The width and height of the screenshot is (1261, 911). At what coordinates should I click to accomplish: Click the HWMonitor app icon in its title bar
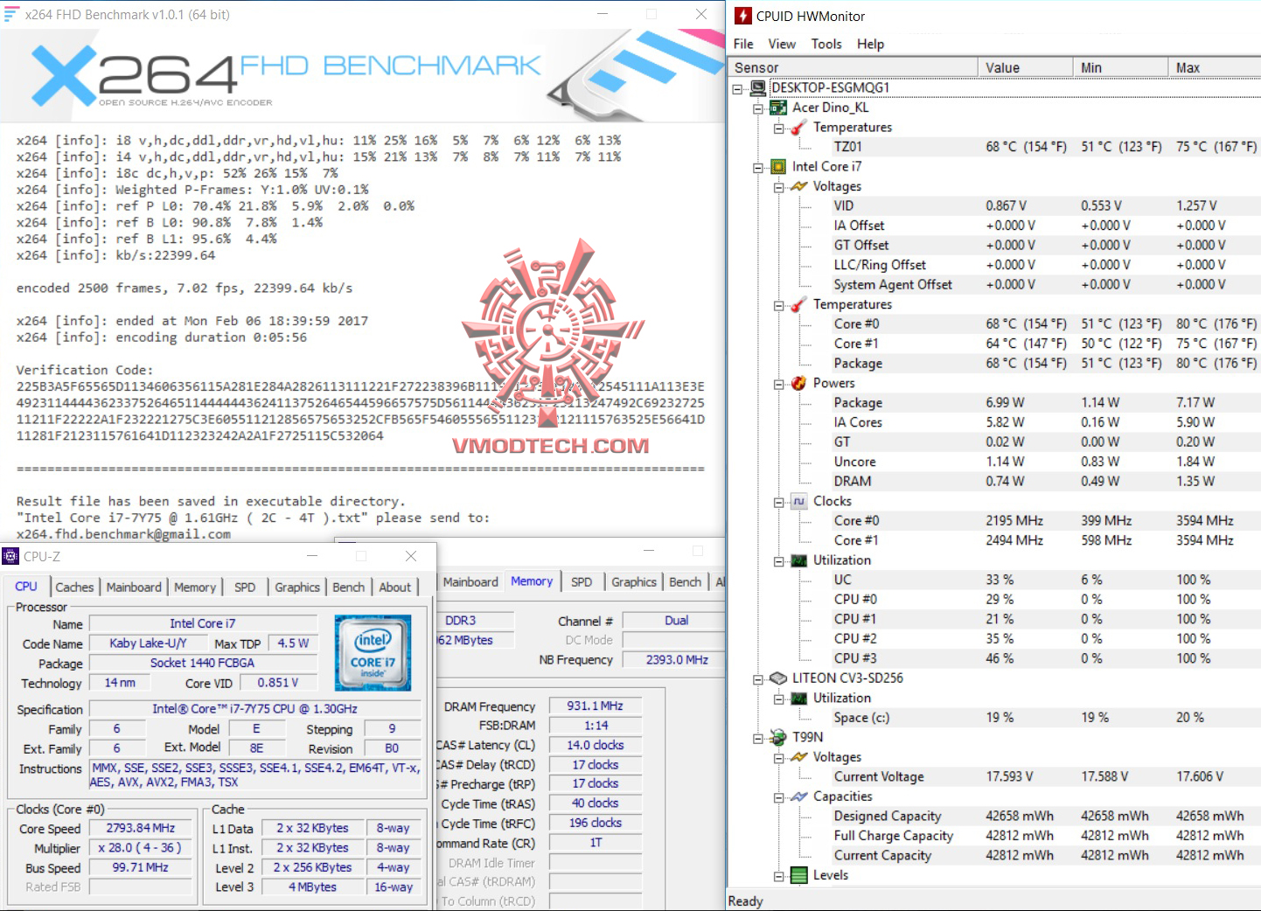pos(742,16)
